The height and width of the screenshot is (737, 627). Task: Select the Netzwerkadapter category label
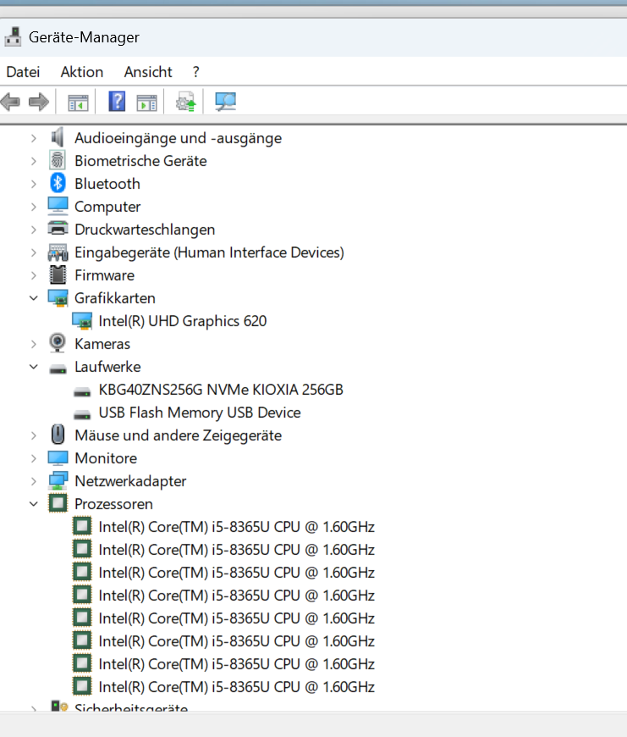click(x=130, y=481)
